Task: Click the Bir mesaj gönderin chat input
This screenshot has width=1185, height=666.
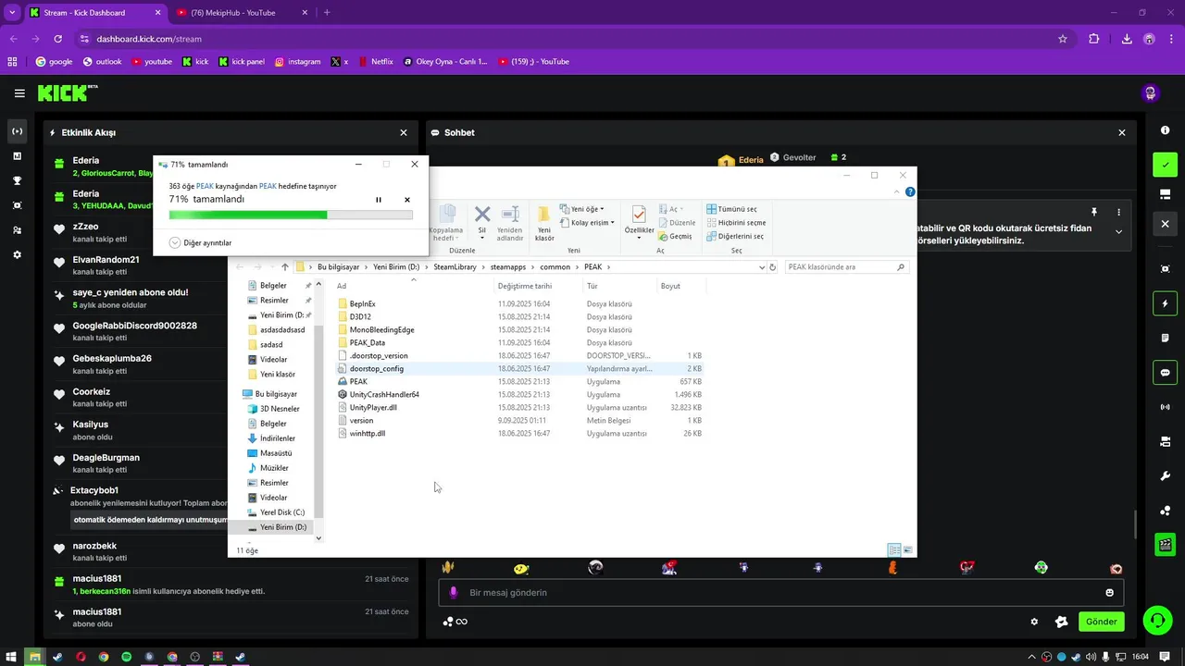Action: [x=780, y=592]
